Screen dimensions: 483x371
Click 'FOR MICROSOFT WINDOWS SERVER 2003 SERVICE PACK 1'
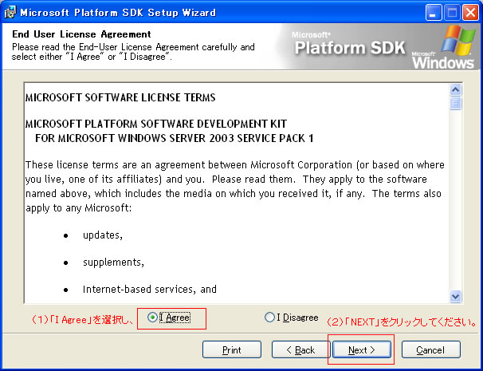tap(175, 138)
